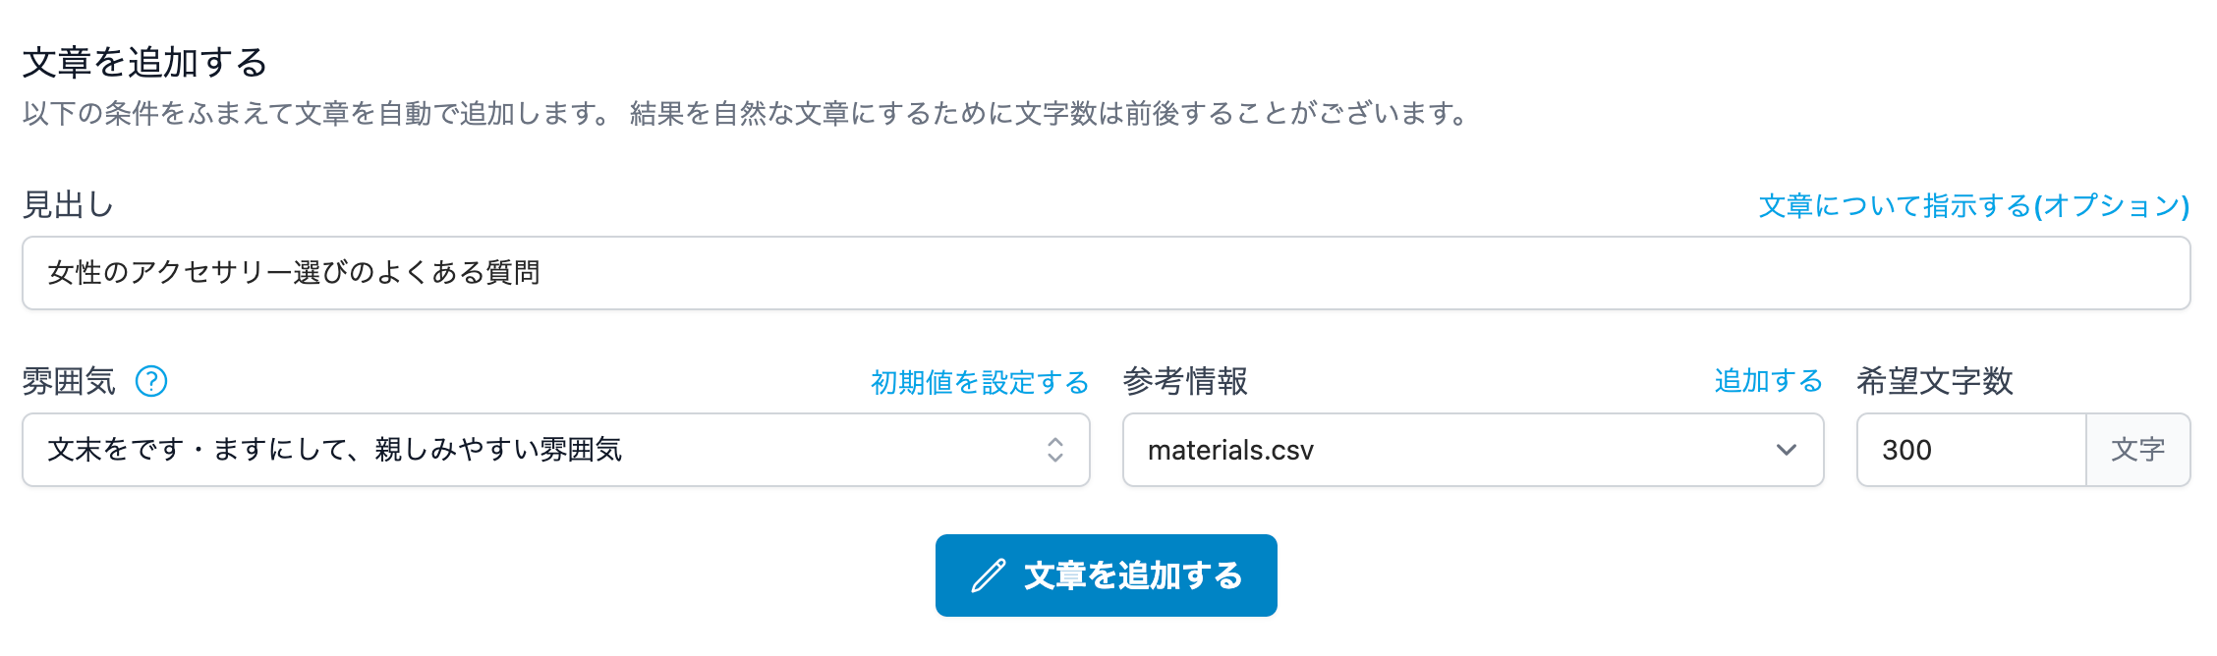Viewport: 2217px width, 656px height.
Task: Click the 文字 unit suffix box
Action: point(2137,450)
